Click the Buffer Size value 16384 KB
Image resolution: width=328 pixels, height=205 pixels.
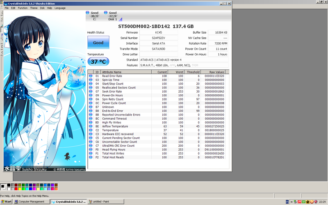point(218,32)
